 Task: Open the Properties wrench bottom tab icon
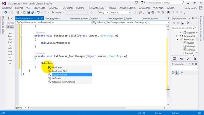pos(188,59)
